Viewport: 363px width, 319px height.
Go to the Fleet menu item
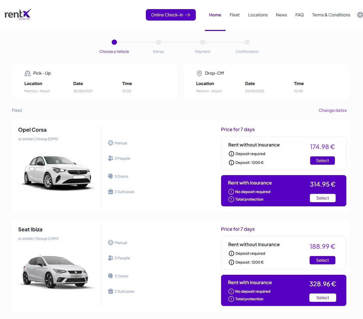coord(234,15)
